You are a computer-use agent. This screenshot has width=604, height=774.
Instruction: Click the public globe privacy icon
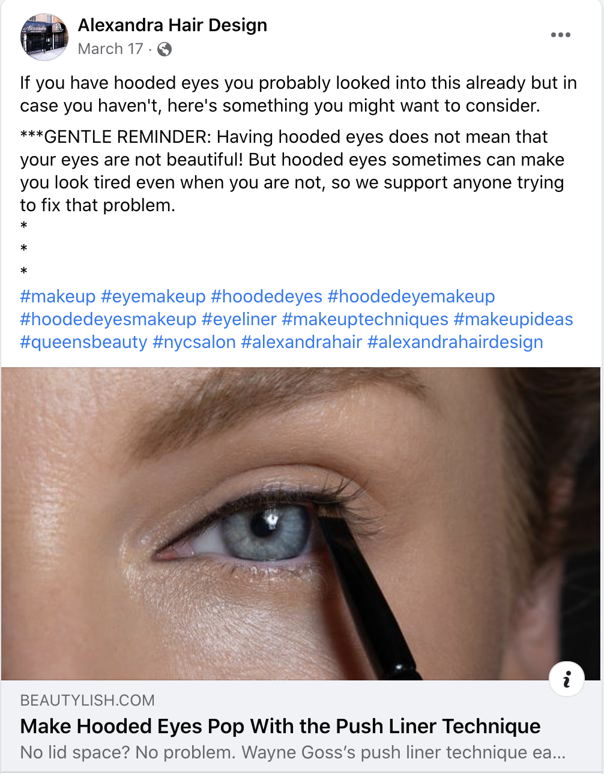(x=165, y=49)
